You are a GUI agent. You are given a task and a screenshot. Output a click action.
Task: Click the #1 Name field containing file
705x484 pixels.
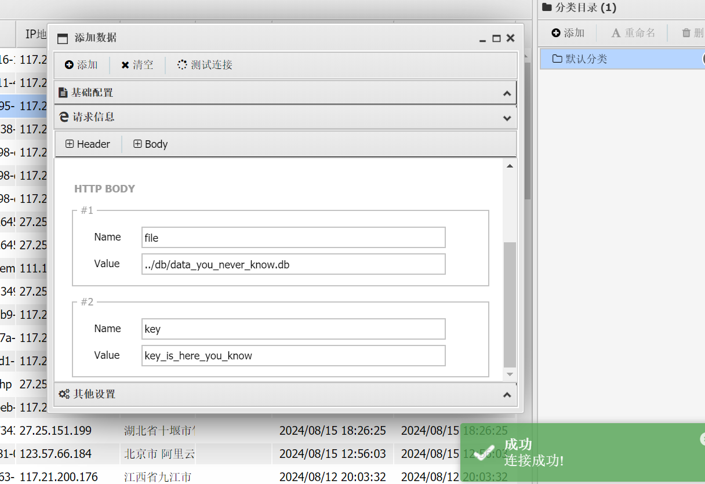pos(293,238)
